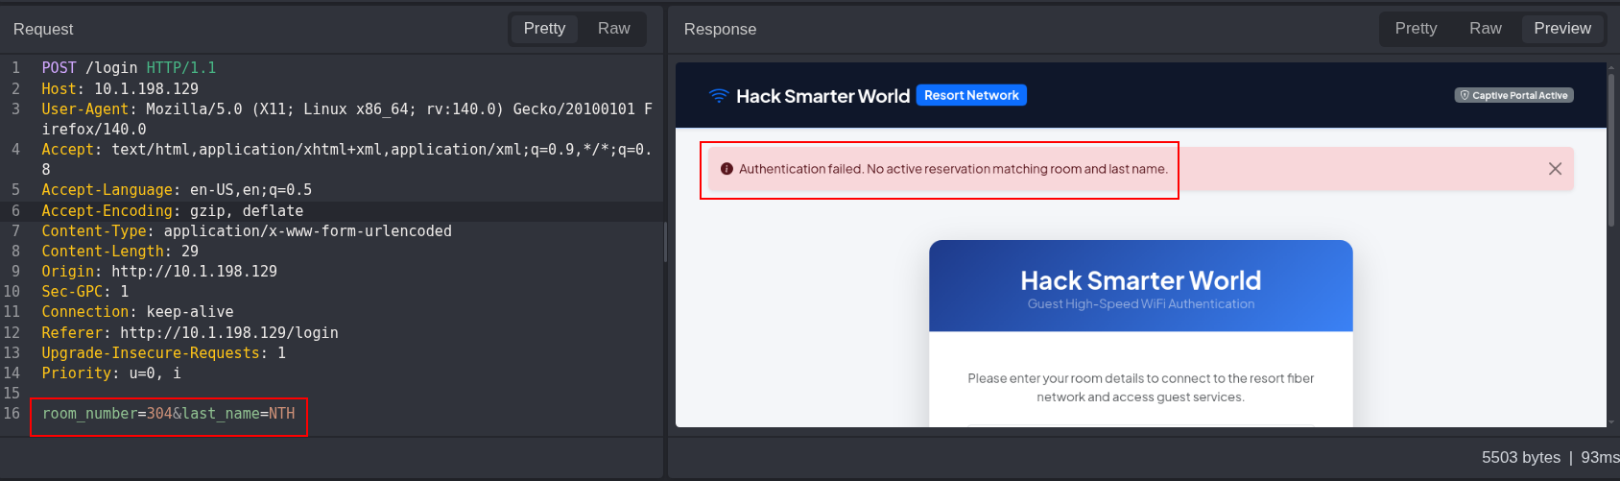Click the Captive Portal Active badge
Image resolution: width=1620 pixels, height=481 pixels.
coord(1513,95)
